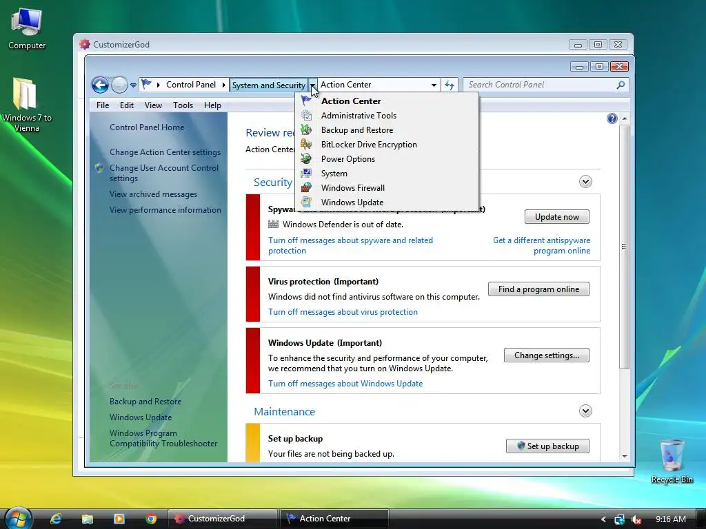Screen dimensions: 706x529
Task: Open the address bar history dropdown
Action: tap(434, 85)
